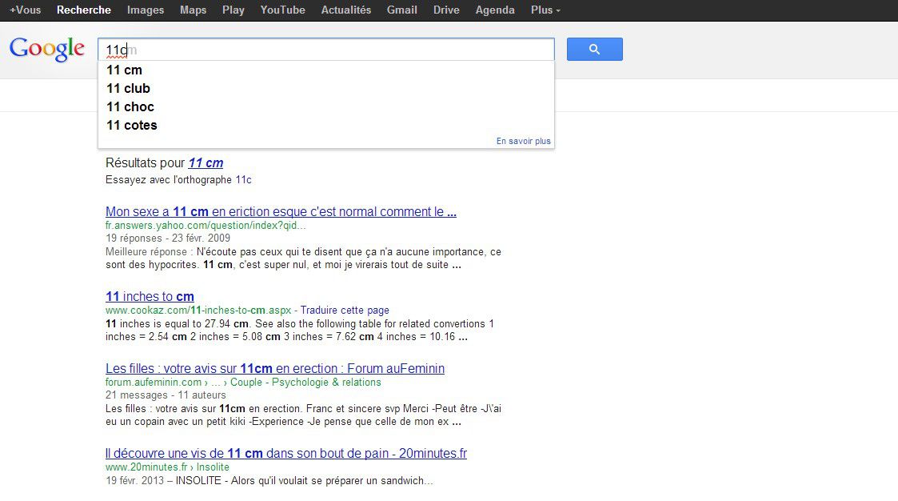
Task: Switch to Actualités in the top bar
Action: tap(345, 10)
